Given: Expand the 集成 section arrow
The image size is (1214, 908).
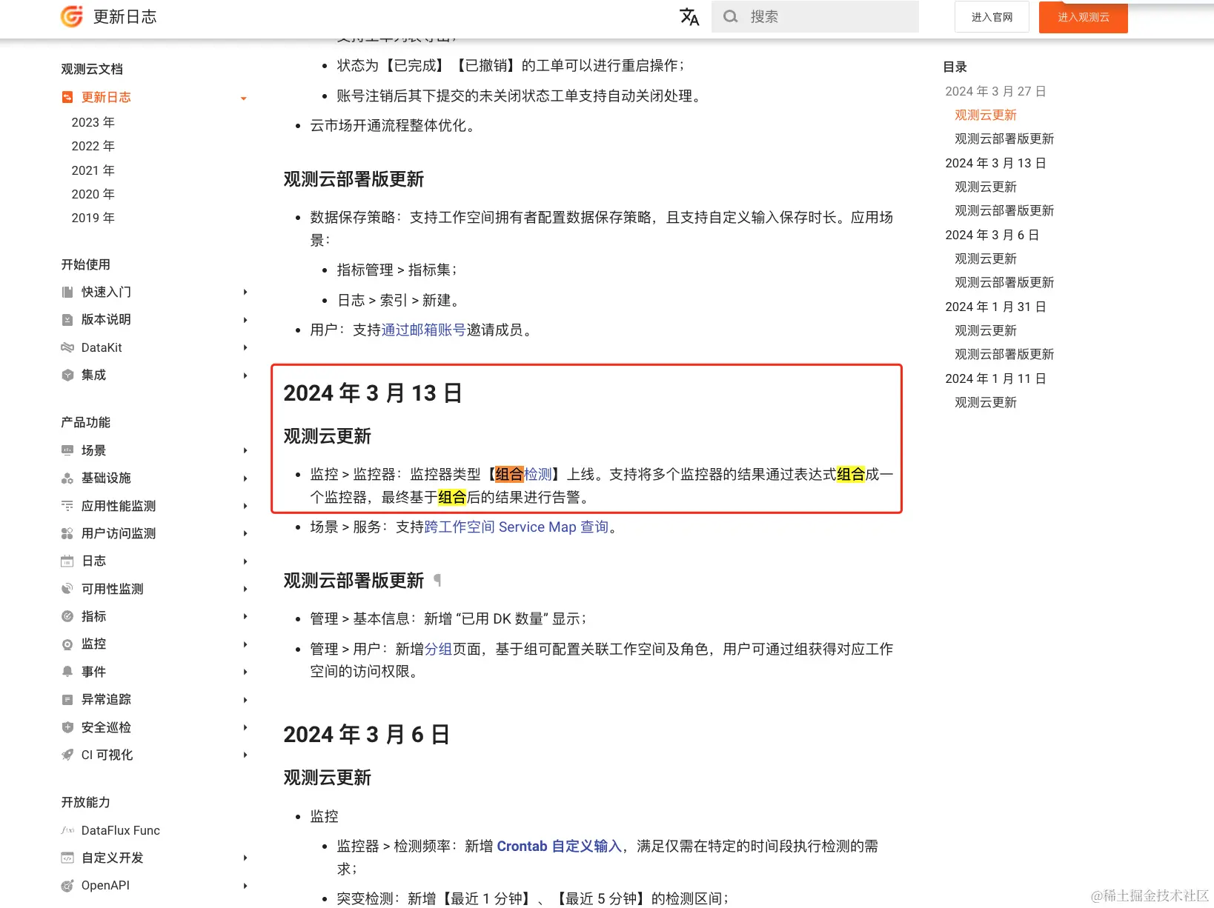Looking at the screenshot, I should click(245, 375).
